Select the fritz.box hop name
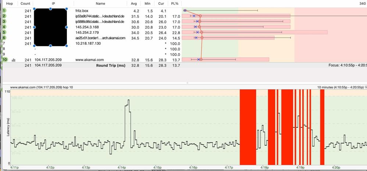 coord(82,11)
